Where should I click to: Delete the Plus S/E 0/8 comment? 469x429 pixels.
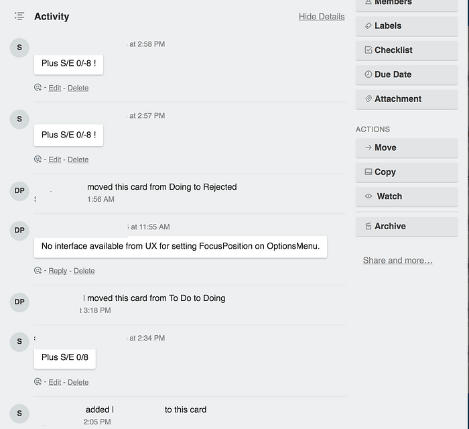[78, 382]
